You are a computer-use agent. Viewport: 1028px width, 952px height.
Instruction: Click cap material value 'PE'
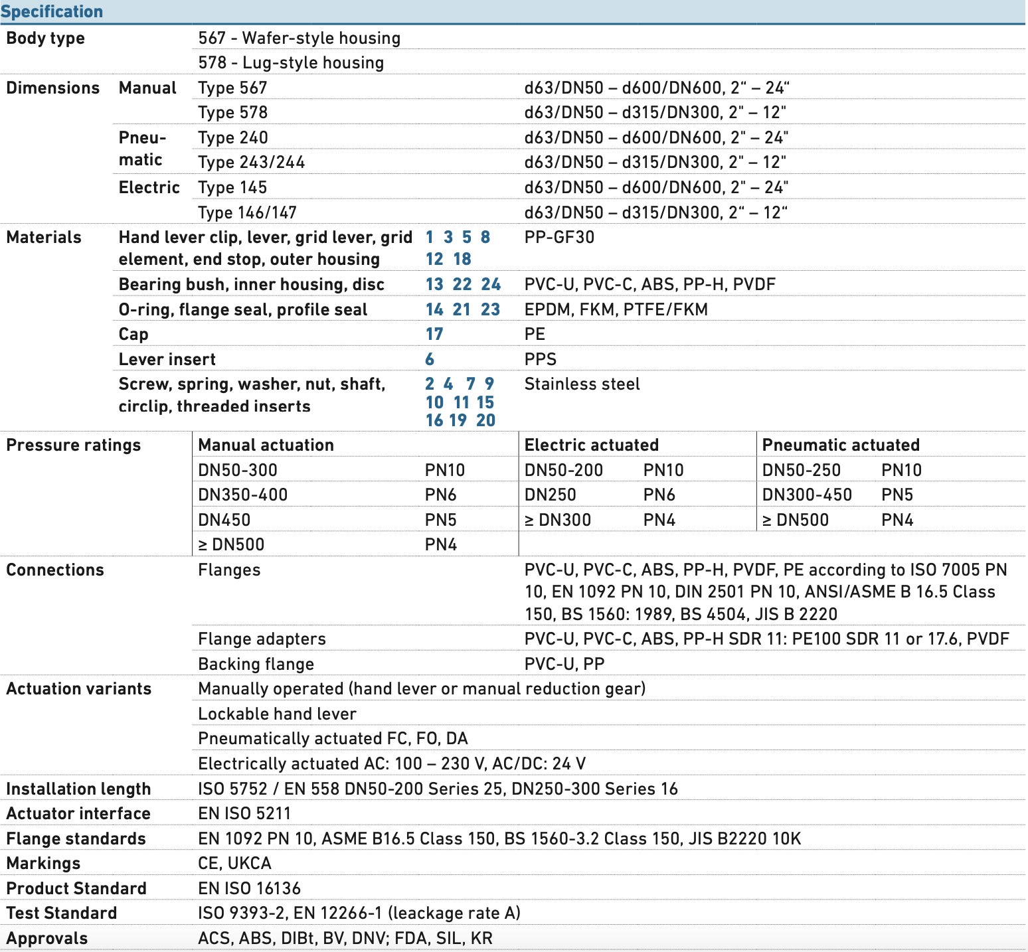[535, 334]
